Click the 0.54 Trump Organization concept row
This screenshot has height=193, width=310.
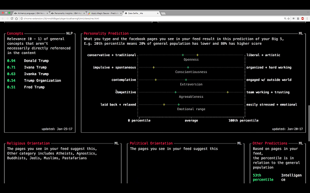(34, 80)
